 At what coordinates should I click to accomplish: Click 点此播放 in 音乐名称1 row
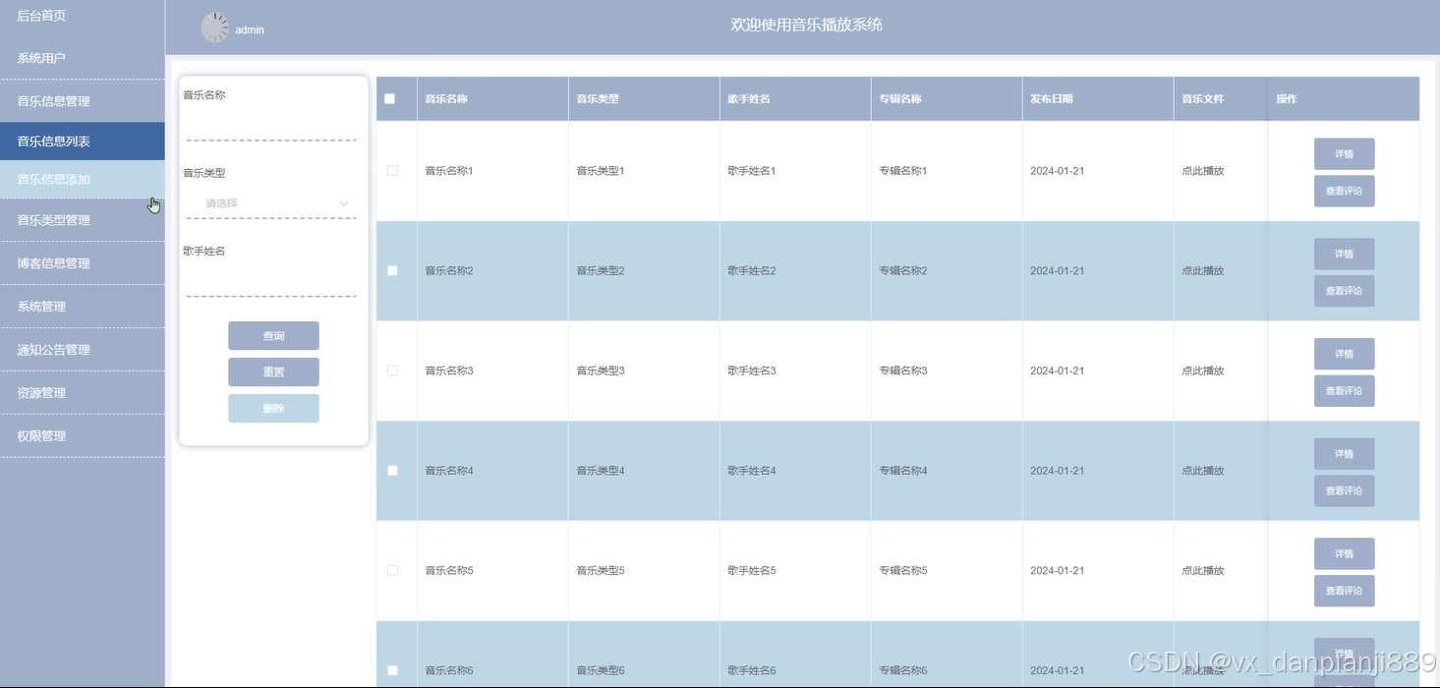point(1203,171)
